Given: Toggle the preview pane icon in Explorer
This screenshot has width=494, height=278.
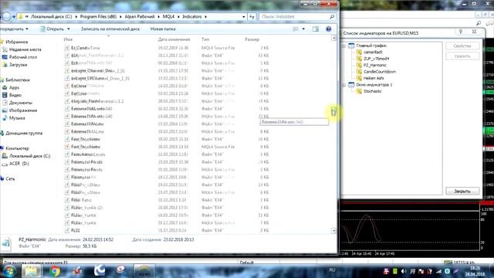Looking at the screenshot, I should [x=316, y=29].
